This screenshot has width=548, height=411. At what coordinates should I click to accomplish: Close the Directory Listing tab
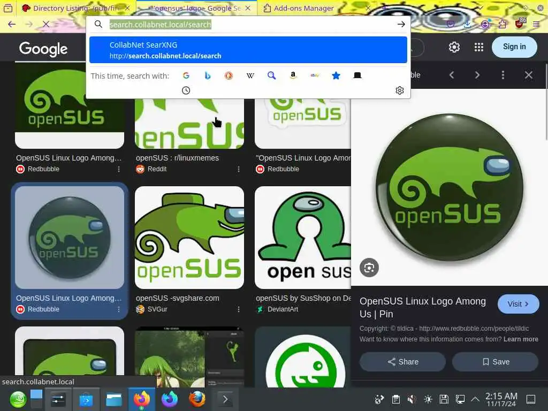click(x=127, y=8)
